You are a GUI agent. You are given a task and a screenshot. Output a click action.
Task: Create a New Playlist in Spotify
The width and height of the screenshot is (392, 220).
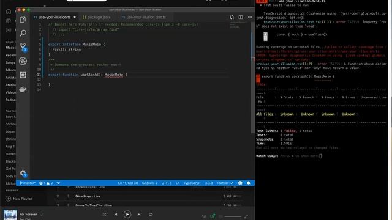pos(19,199)
